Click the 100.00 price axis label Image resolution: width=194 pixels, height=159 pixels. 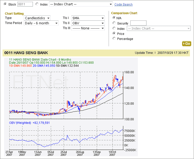(129, 119)
